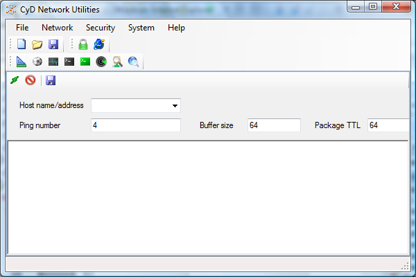Maximize the CyD Network Utilities window
Image resolution: width=416 pixels, height=277 pixels.
(373, 7)
